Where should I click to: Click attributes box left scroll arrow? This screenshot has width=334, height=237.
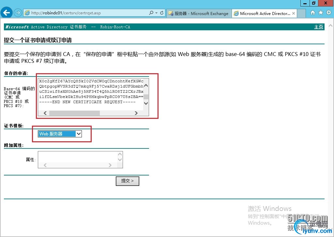coord(45,165)
